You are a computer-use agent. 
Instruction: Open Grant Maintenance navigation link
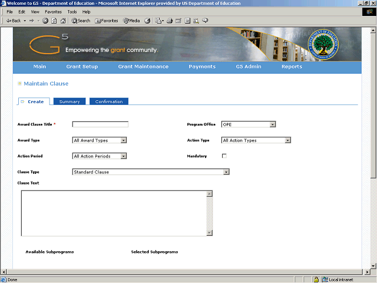point(143,67)
